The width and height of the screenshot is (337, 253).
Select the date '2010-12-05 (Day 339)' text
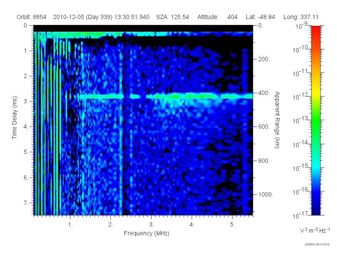click(x=83, y=17)
